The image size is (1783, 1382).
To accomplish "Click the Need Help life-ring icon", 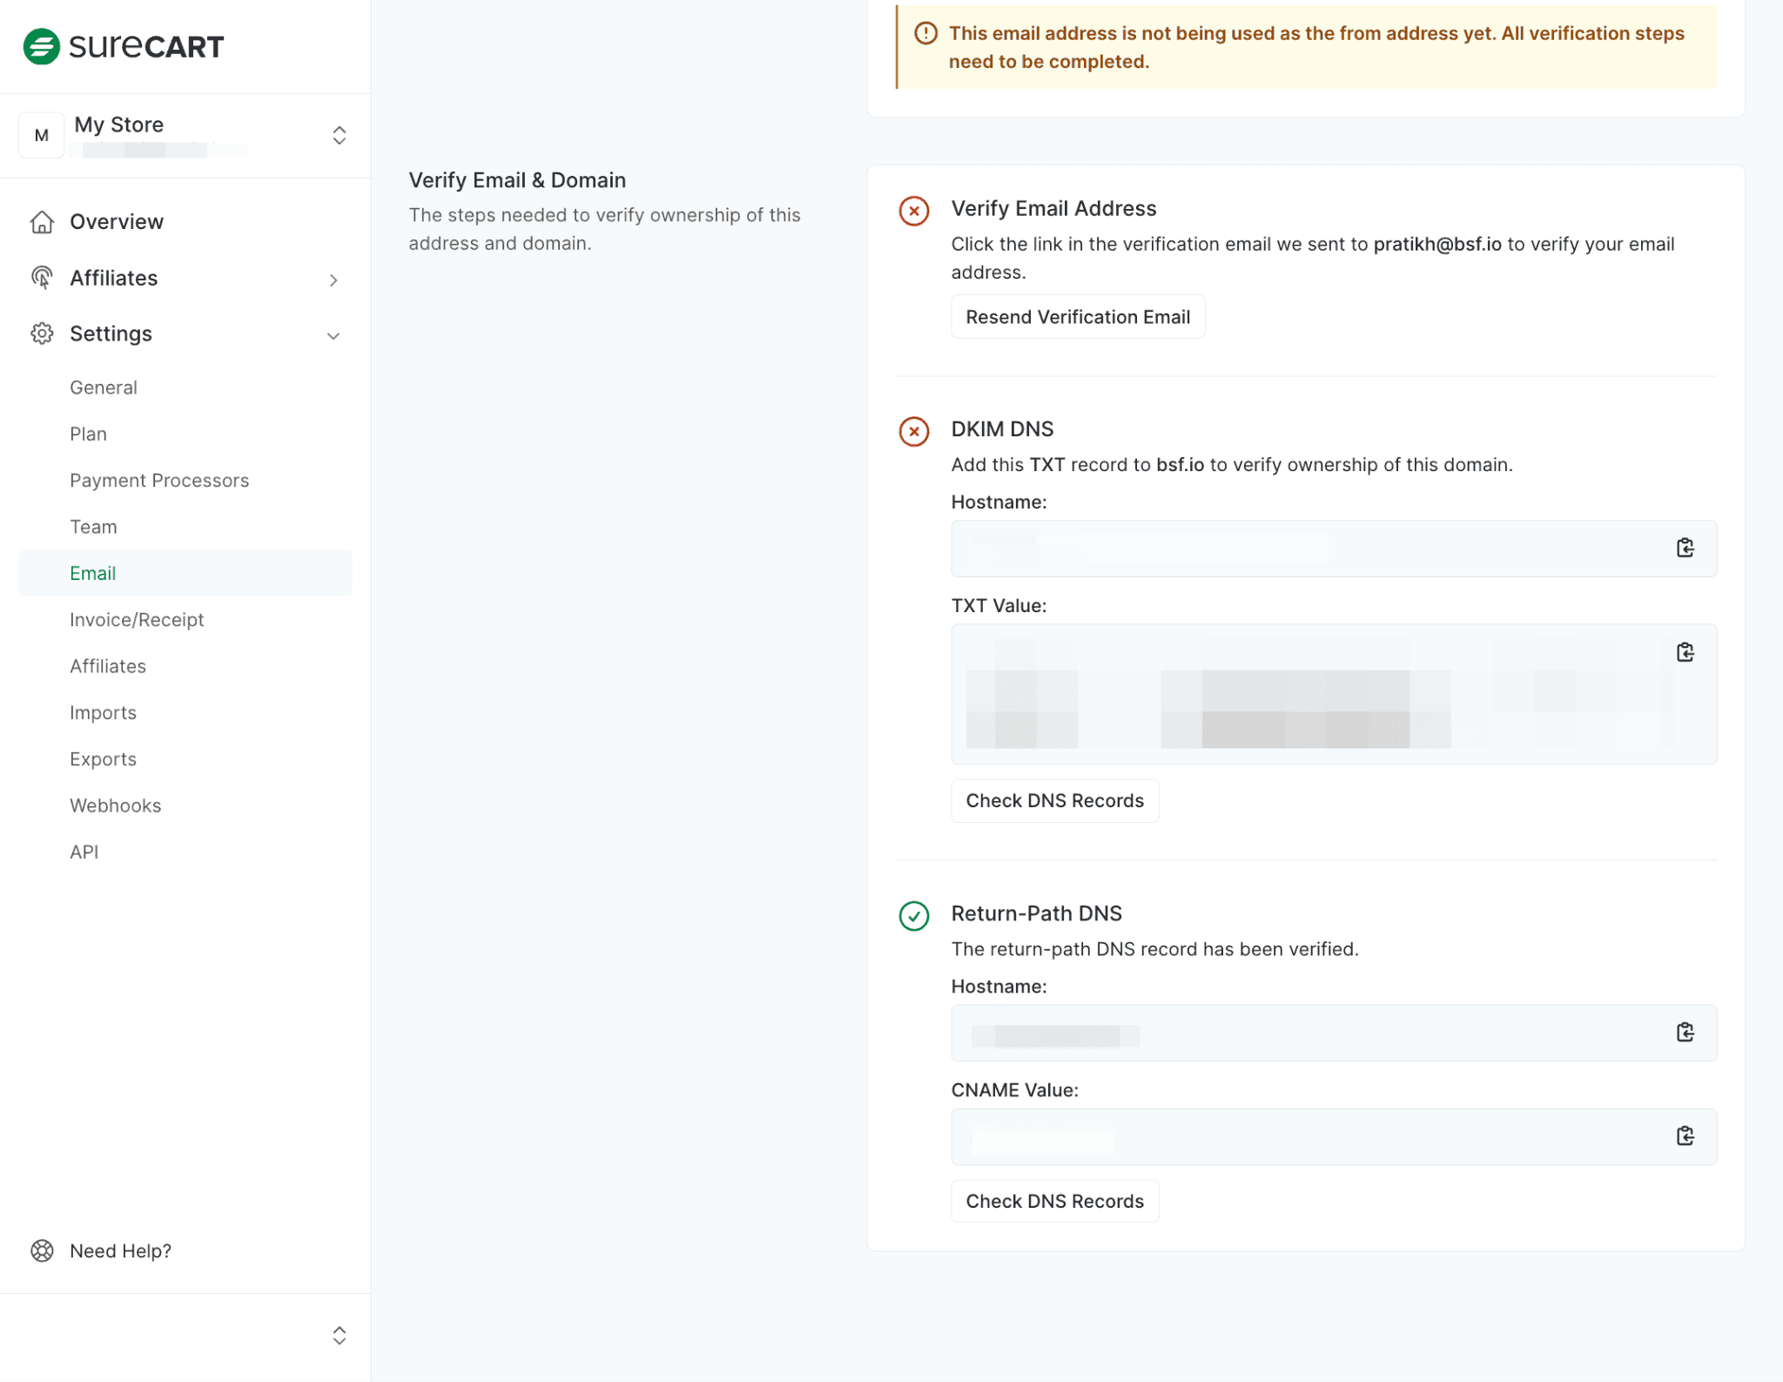I will tap(41, 1251).
